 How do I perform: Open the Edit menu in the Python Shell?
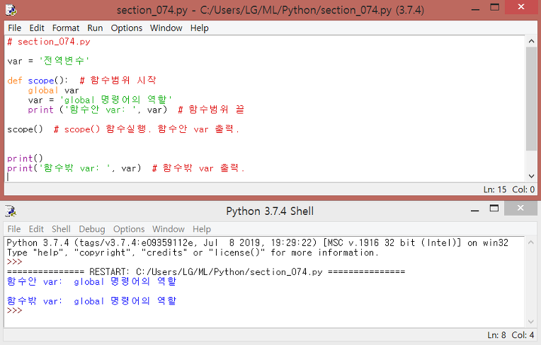(36, 229)
